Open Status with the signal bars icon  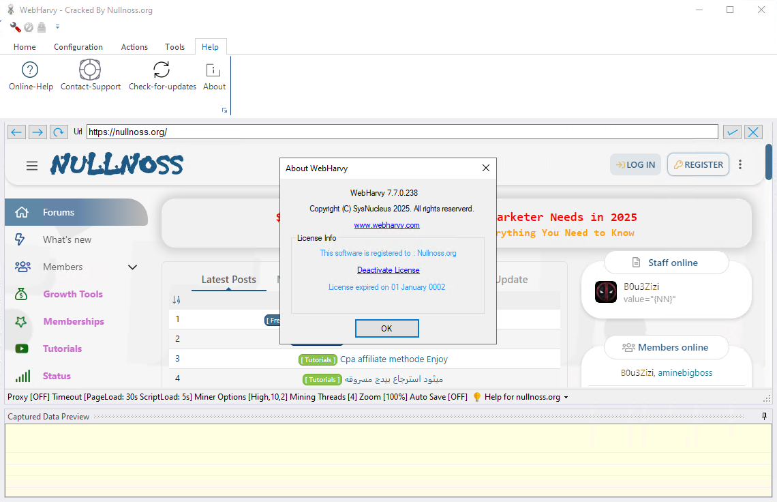pyautogui.click(x=22, y=376)
